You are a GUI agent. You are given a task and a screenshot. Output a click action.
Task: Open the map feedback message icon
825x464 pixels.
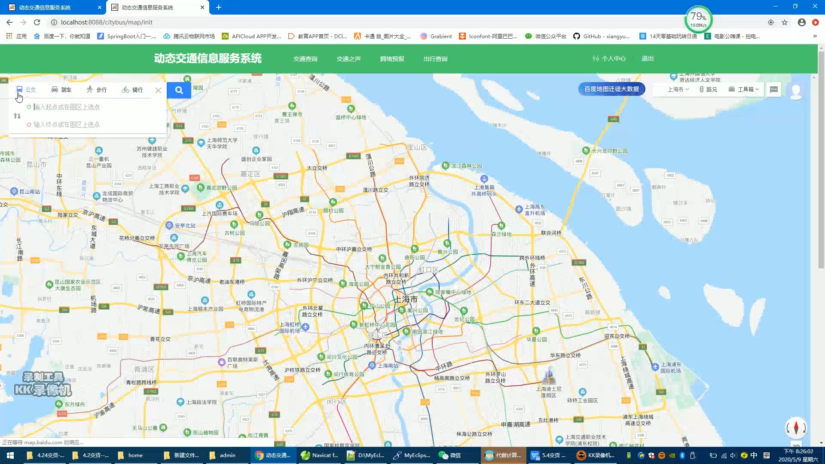point(774,89)
